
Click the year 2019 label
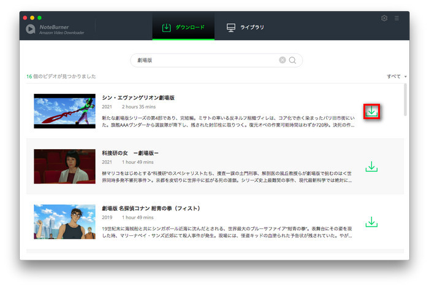pyautogui.click(x=107, y=217)
